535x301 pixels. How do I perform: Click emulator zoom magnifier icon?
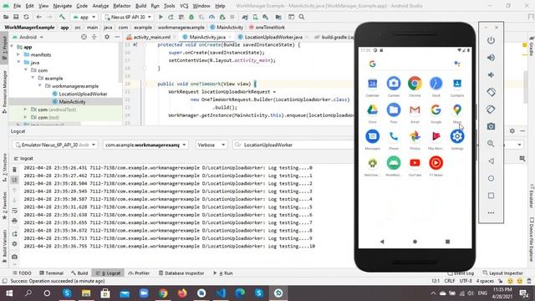tap(491, 144)
